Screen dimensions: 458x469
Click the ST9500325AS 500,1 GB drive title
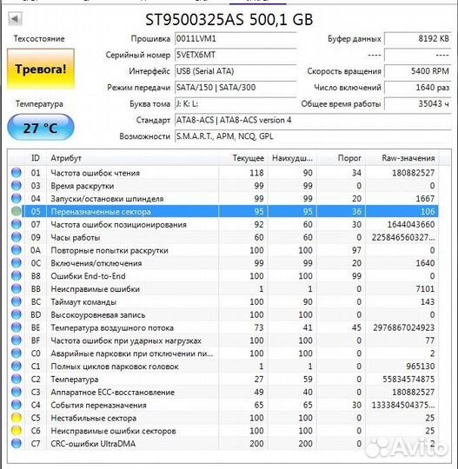pyautogui.click(x=229, y=20)
